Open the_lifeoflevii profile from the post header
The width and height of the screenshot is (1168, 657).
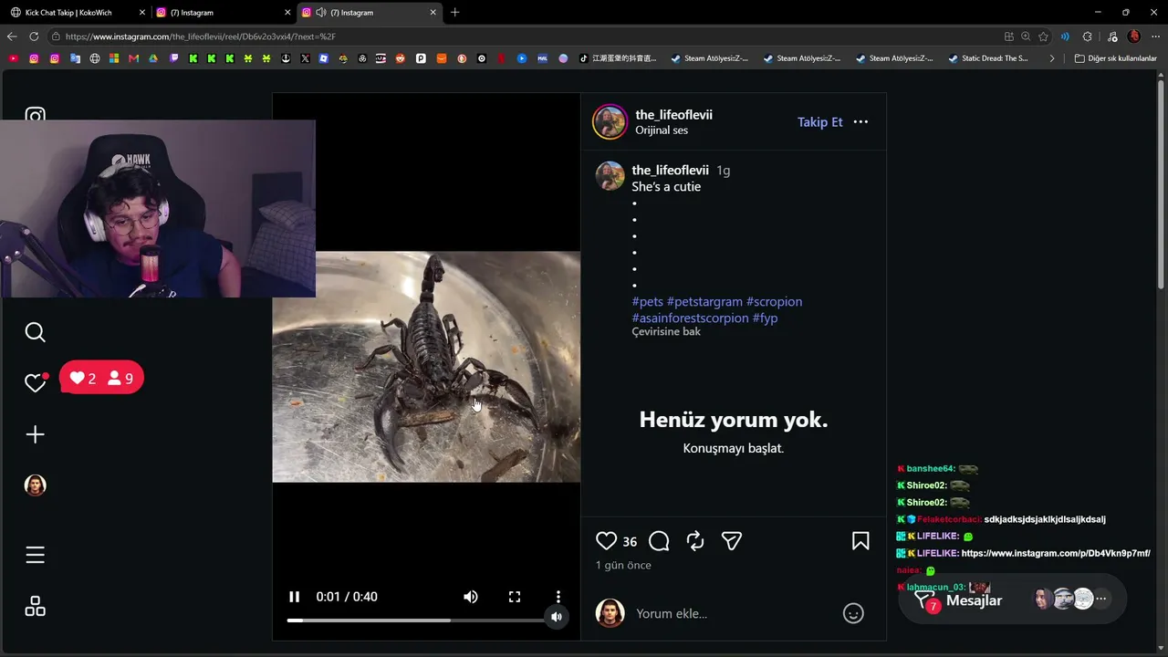coord(673,115)
